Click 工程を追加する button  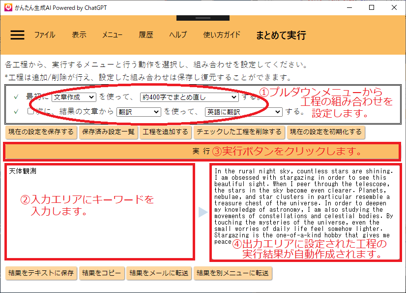(x=166, y=131)
